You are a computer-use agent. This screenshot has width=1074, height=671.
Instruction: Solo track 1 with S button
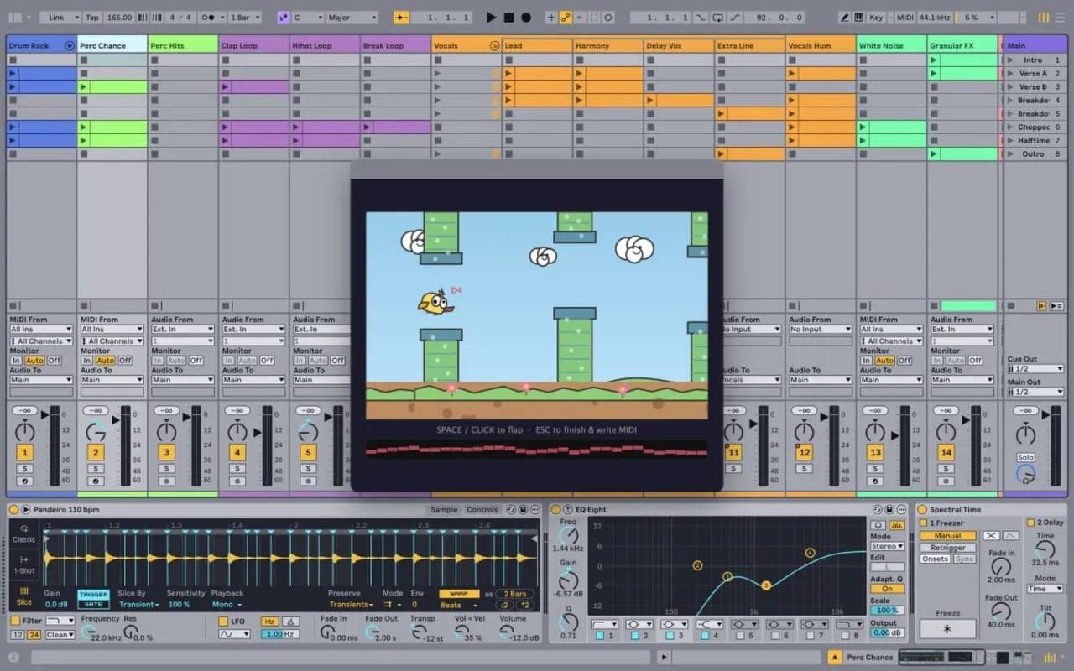24,468
